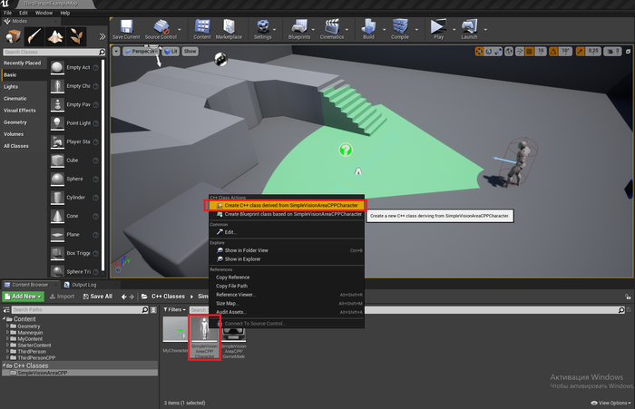Select the Foliage mode icon
This screenshot has height=409, width=635.
coord(78,36)
